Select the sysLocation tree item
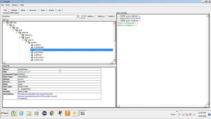This screenshot has width=211, height=119. [x=39, y=57]
